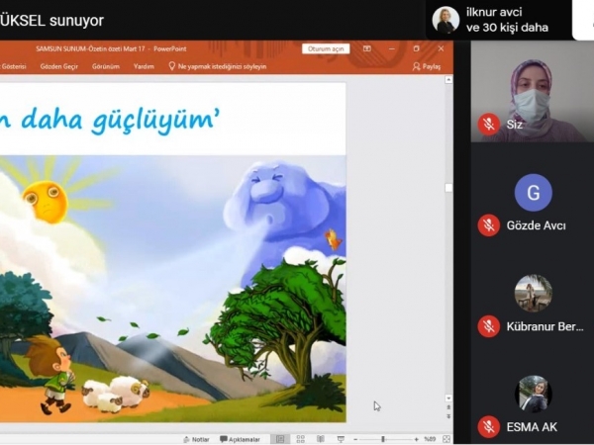Click the zoom slider handle
Screen dimensions: 594x445
click(383, 439)
